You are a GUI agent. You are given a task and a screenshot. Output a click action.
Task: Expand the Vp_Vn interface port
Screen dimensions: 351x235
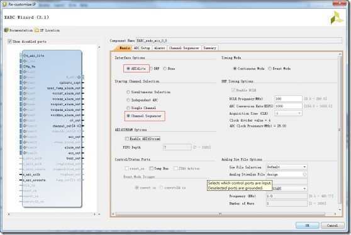coord(25,67)
